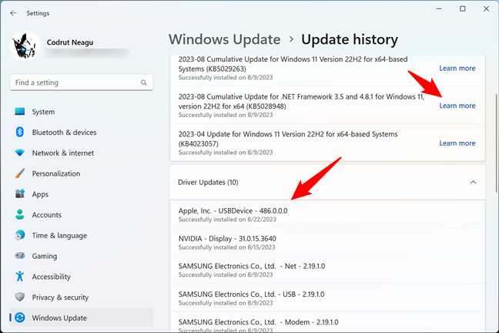The height and width of the screenshot is (333, 499).
Task: Select Time & language label
Action: [x=59, y=236]
